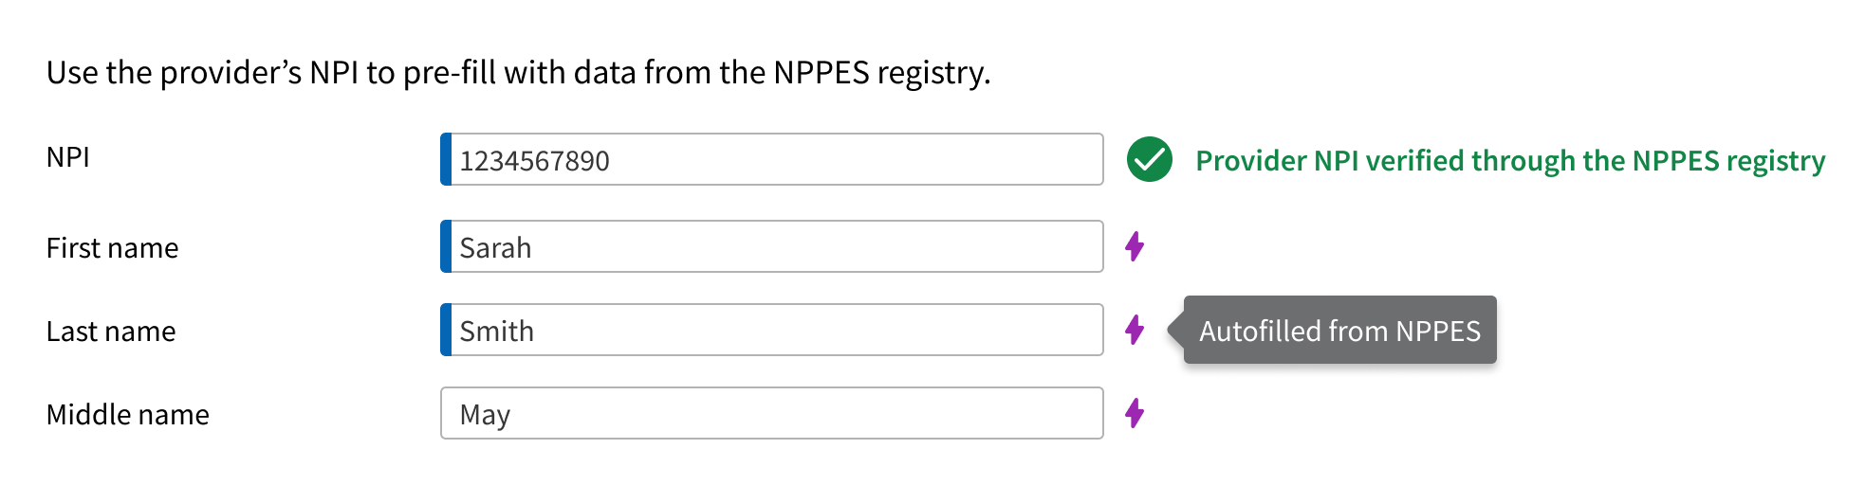1865x485 pixels.
Task: Select the Last name input field
Action: tap(772, 330)
